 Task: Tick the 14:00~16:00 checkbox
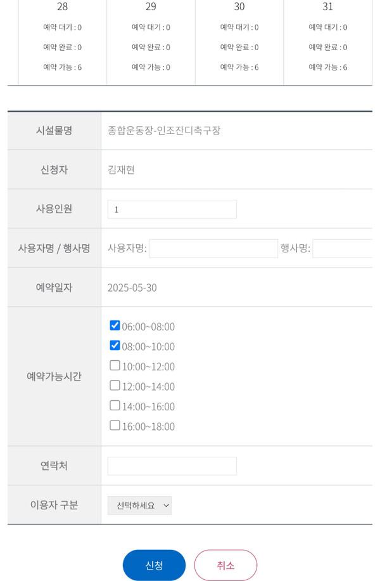114,405
